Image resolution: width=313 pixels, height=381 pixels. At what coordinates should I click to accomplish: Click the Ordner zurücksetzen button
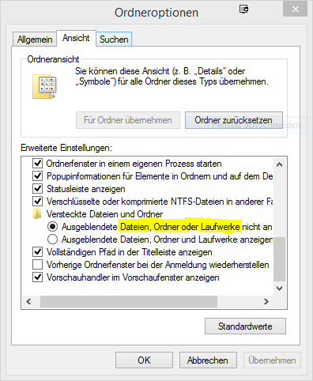coord(234,120)
